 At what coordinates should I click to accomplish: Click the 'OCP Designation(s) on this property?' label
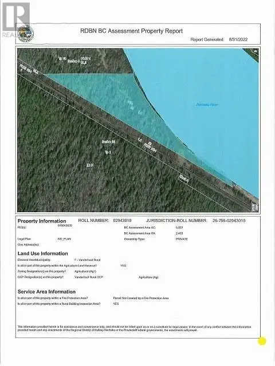point(41,277)
